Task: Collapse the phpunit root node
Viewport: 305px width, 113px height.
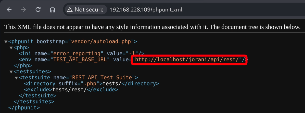Action: point(6,41)
